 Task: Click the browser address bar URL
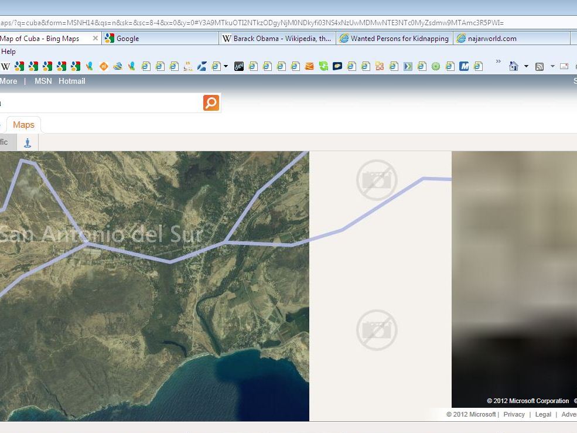pos(252,23)
